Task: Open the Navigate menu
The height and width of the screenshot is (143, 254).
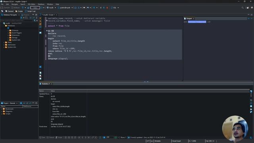Action: tap(15, 4)
